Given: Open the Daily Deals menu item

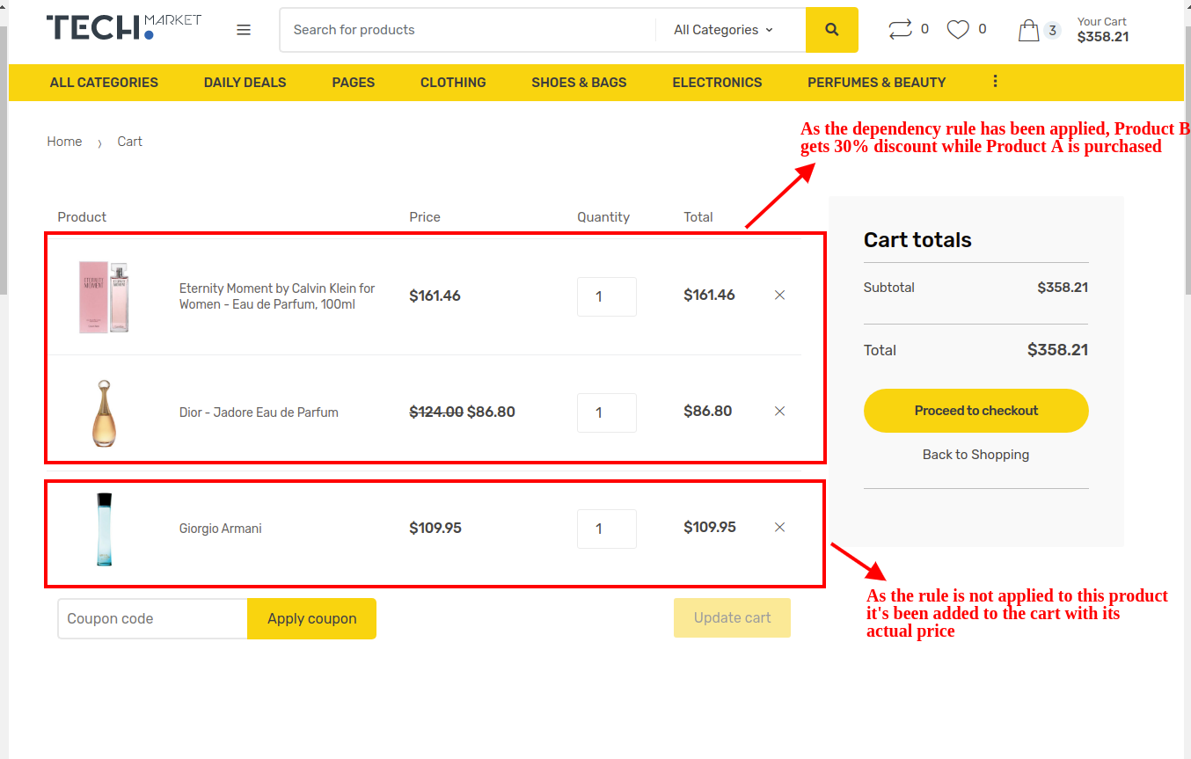Looking at the screenshot, I should pyautogui.click(x=245, y=83).
